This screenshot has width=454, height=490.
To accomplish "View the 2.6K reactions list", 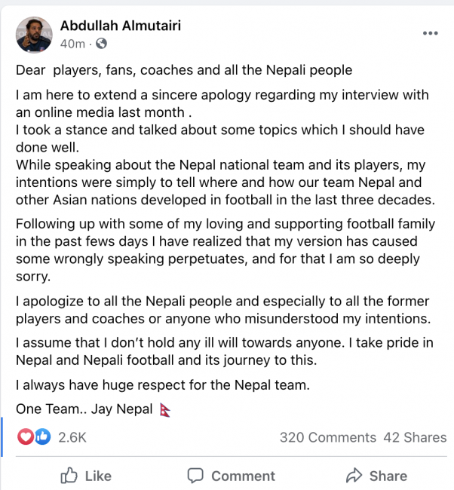I will pos(72,437).
